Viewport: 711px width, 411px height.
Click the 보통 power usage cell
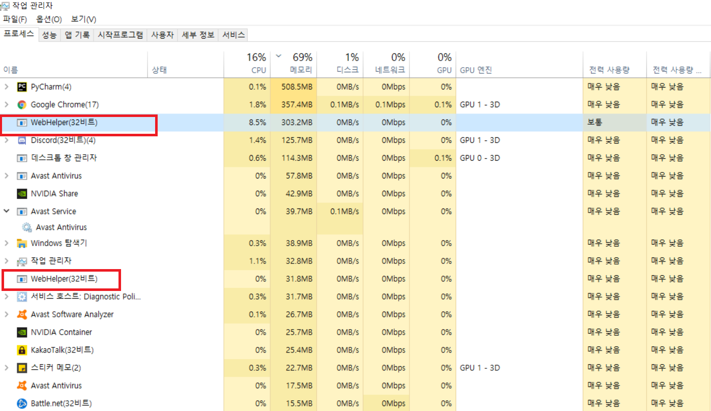(x=614, y=123)
